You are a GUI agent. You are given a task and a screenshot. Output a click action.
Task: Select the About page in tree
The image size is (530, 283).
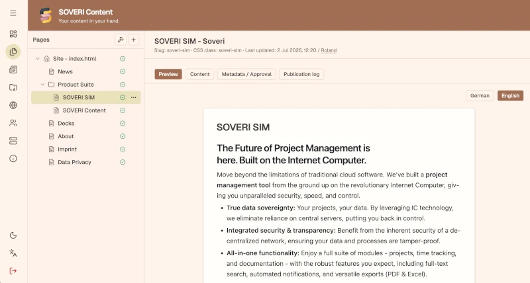click(66, 136)
